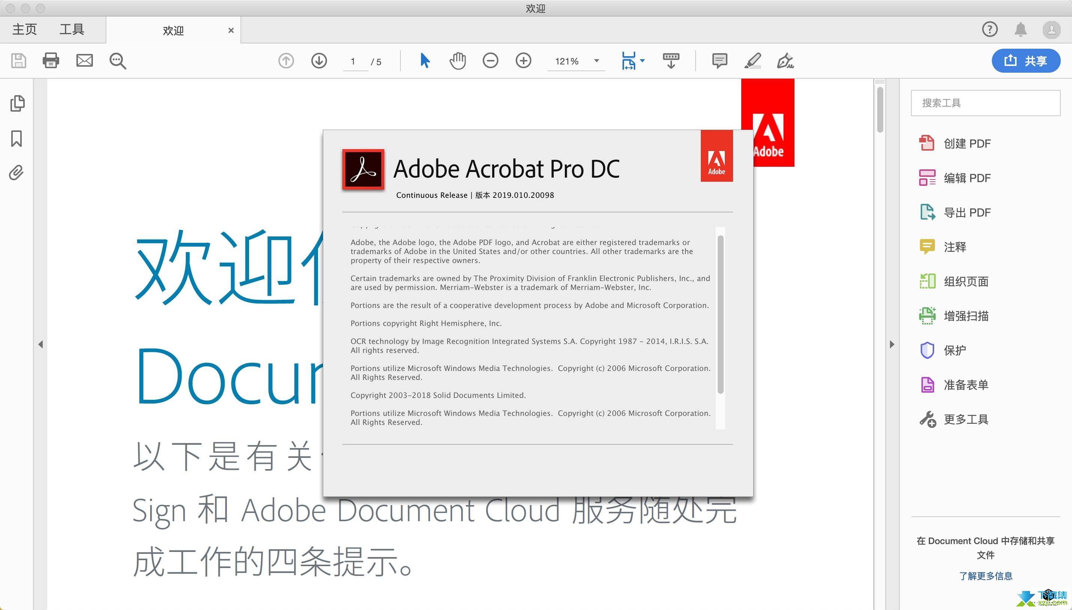Click the Acrobat app icon in dialog

[x=363, y=169]
